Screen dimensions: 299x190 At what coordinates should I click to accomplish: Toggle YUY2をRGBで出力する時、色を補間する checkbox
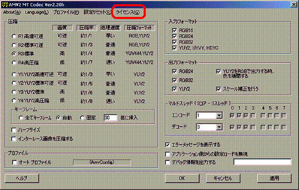219,71
